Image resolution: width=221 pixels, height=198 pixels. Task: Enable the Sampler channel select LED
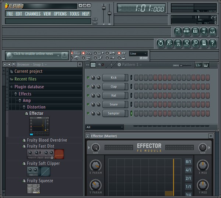[x=131, y=113]
